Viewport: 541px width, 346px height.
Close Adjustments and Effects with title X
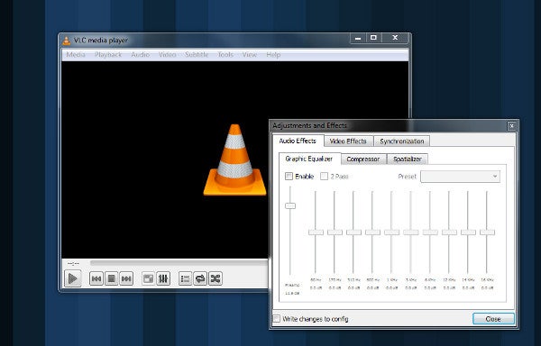(511, 126)
